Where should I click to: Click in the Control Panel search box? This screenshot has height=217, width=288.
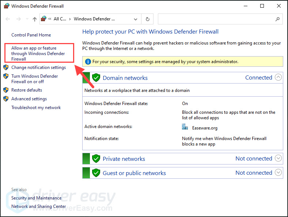point(216,19)
